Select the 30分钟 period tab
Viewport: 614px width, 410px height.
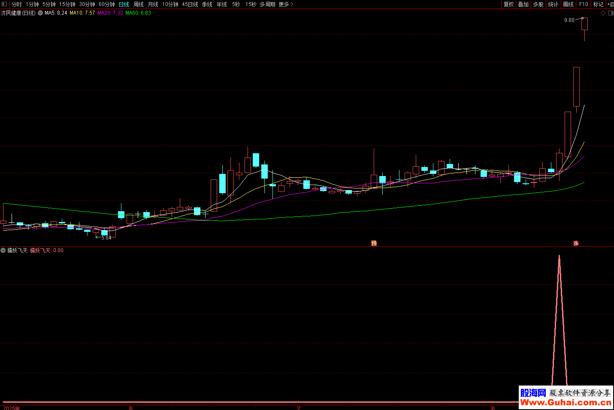point(87,4)
